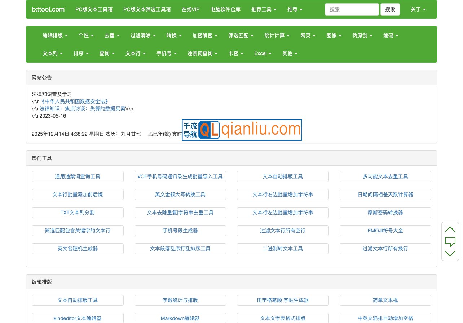Click the qianliu.com banner logo
The height and width of the screenshot is (323, 463).
(242, 130)
